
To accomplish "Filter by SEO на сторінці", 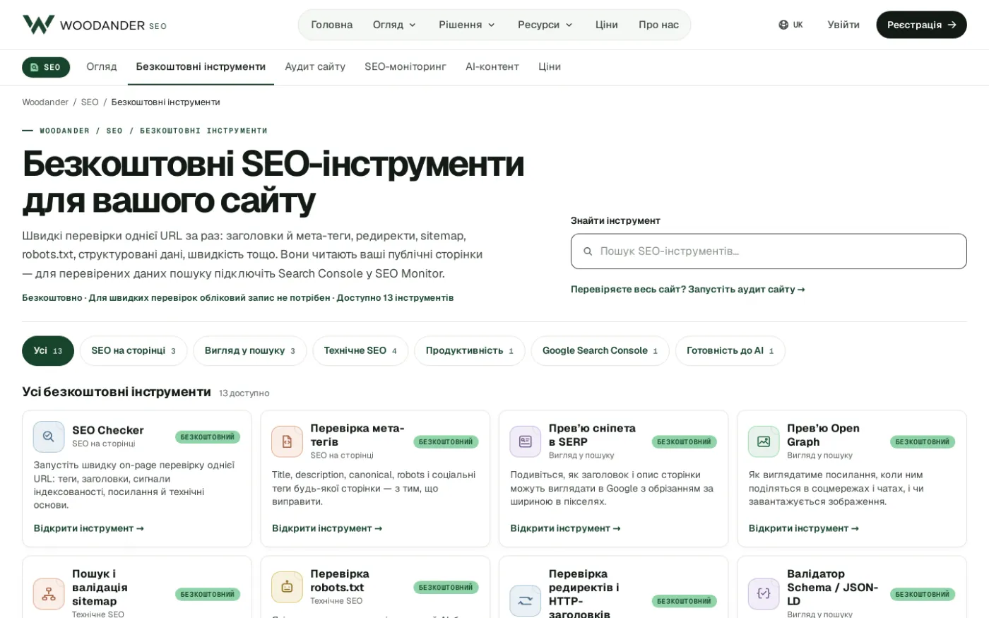I will click(134, 351).
